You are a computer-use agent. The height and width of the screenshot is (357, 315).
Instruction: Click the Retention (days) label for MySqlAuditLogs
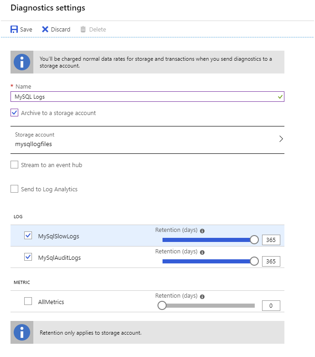(176, 252)
